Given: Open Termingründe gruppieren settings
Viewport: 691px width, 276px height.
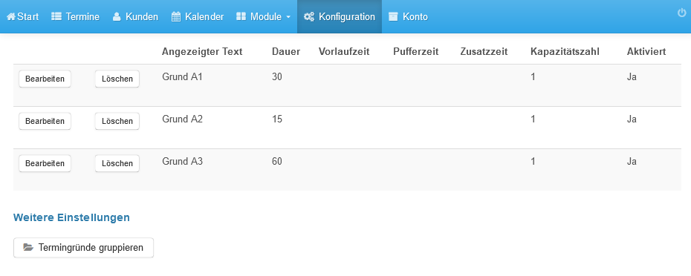Looking at the screenshot, I should (84, 247).
